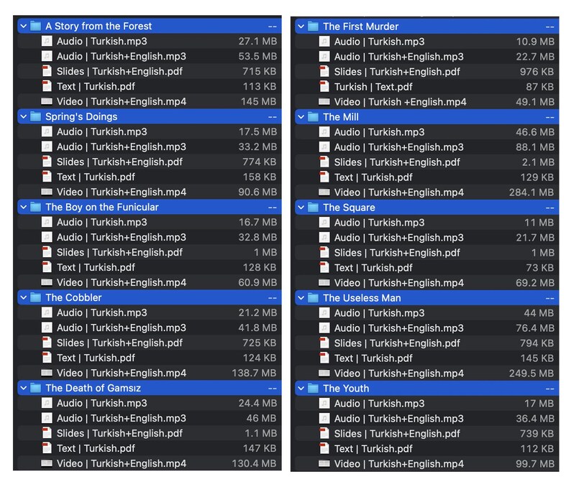Select Slides | Turkish+English.pdf sized 725 KB

119,343
